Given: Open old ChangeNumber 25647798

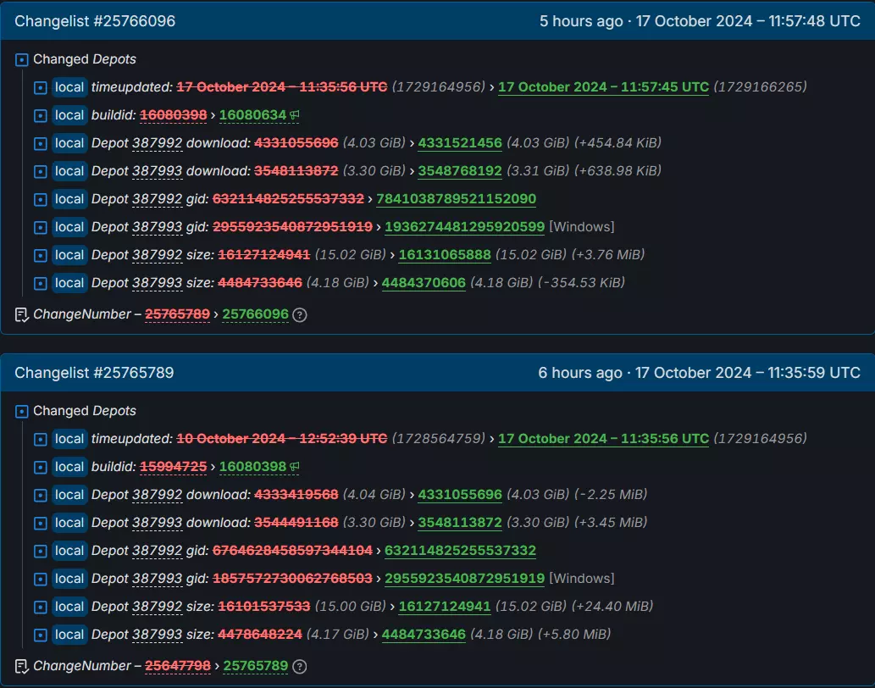Looking at the screenshot, I should click(178, 666).
